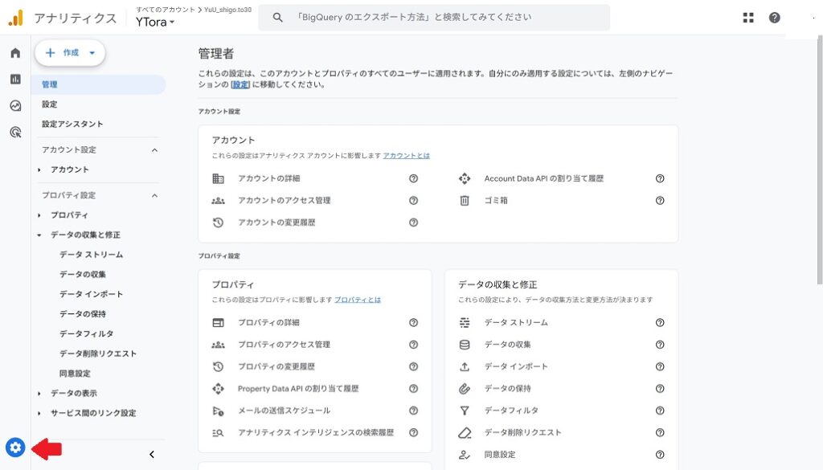The width and height of the screenshot is (823, 470).
Task: Select データ ストリーム in the sidebar tree
Action: [x=92, y=255]
